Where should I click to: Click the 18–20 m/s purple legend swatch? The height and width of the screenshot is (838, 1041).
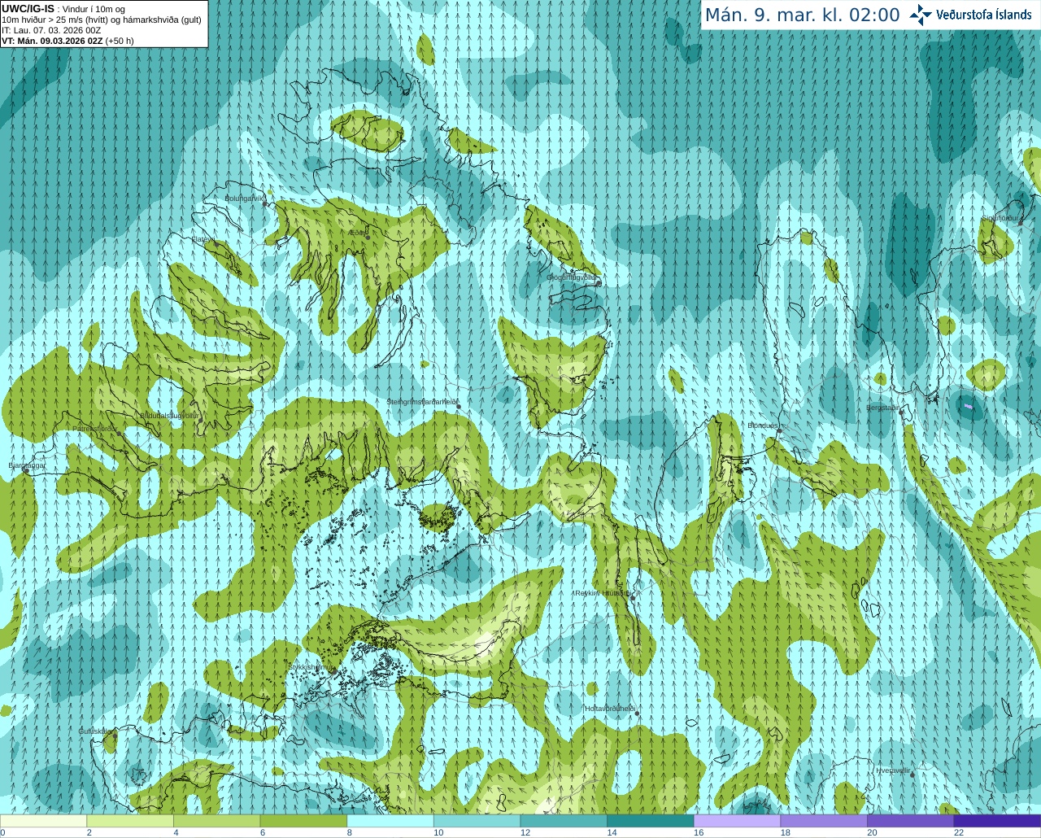(824, 821)
